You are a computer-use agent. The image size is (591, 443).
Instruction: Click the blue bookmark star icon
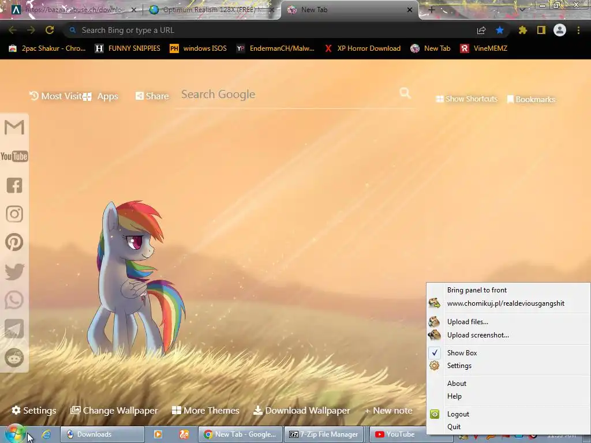pyautogui.click(x=500, y=30)
